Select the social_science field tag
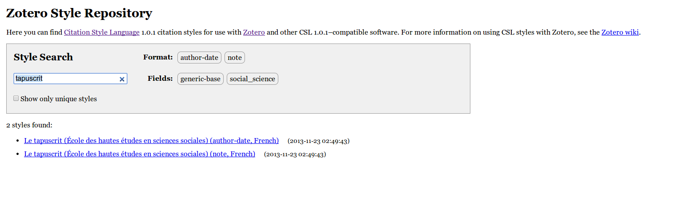This screenshot has height=218, width=678. point(253,79)
